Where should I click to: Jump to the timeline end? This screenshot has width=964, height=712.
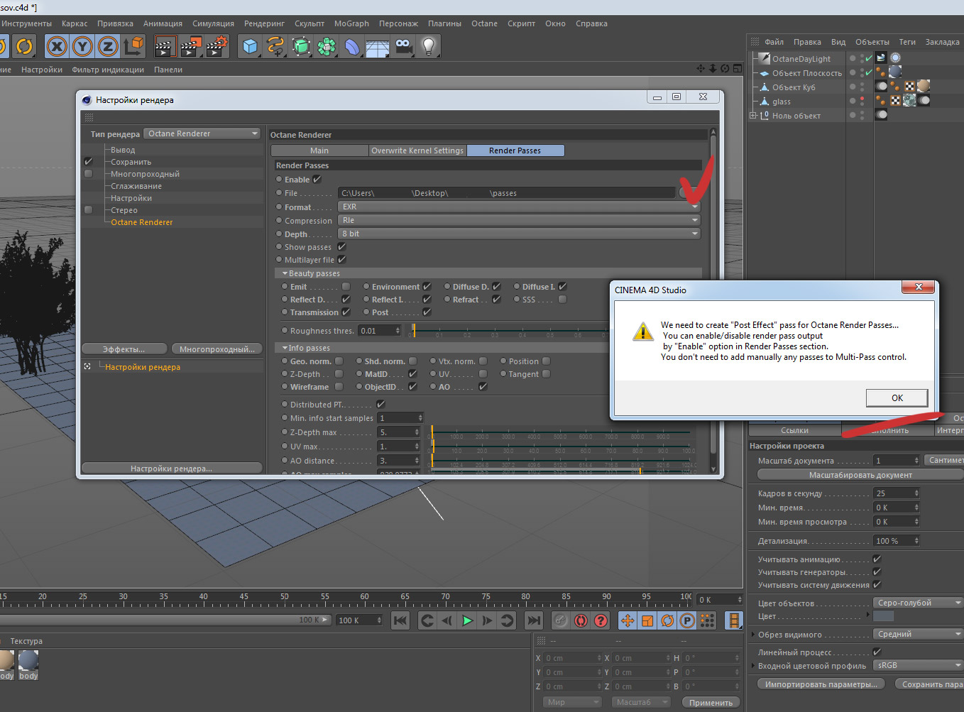(x=534, y=620)
